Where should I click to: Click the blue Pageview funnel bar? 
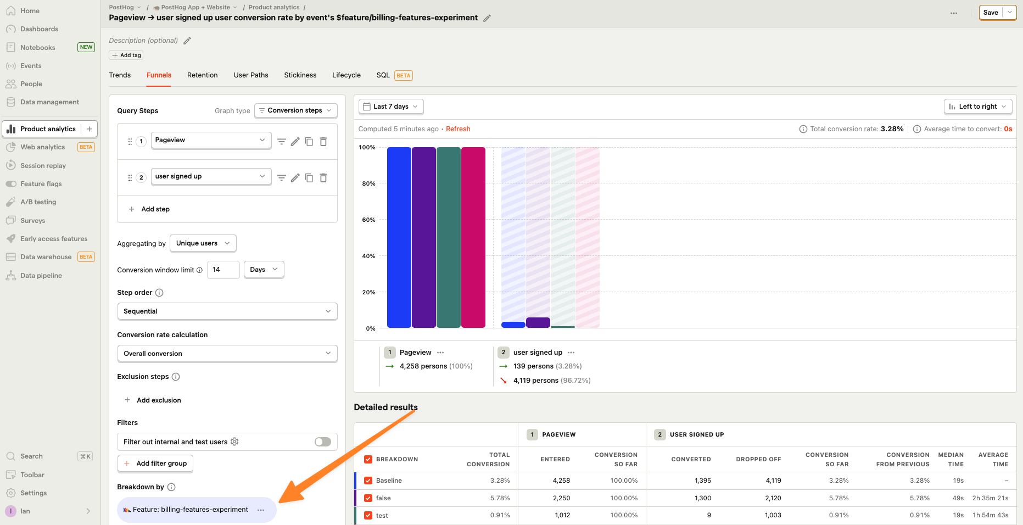pyautogui.click(x=399, y=237)
